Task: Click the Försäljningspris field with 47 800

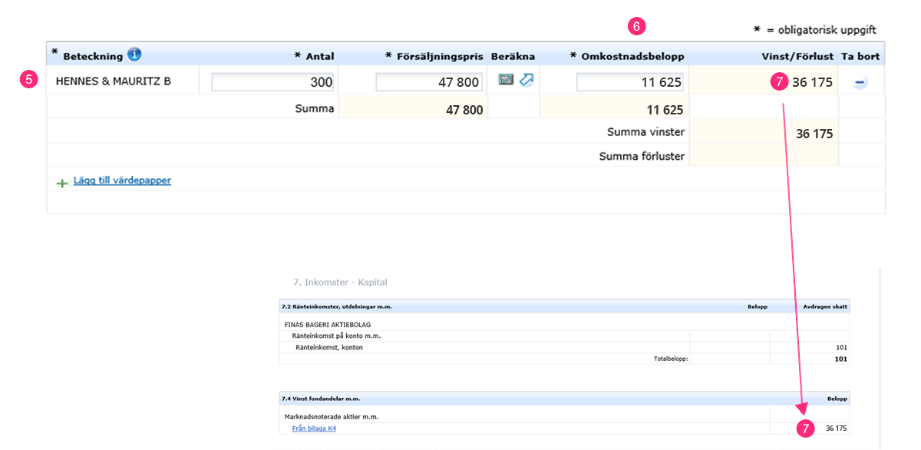Action: point(429,82)
